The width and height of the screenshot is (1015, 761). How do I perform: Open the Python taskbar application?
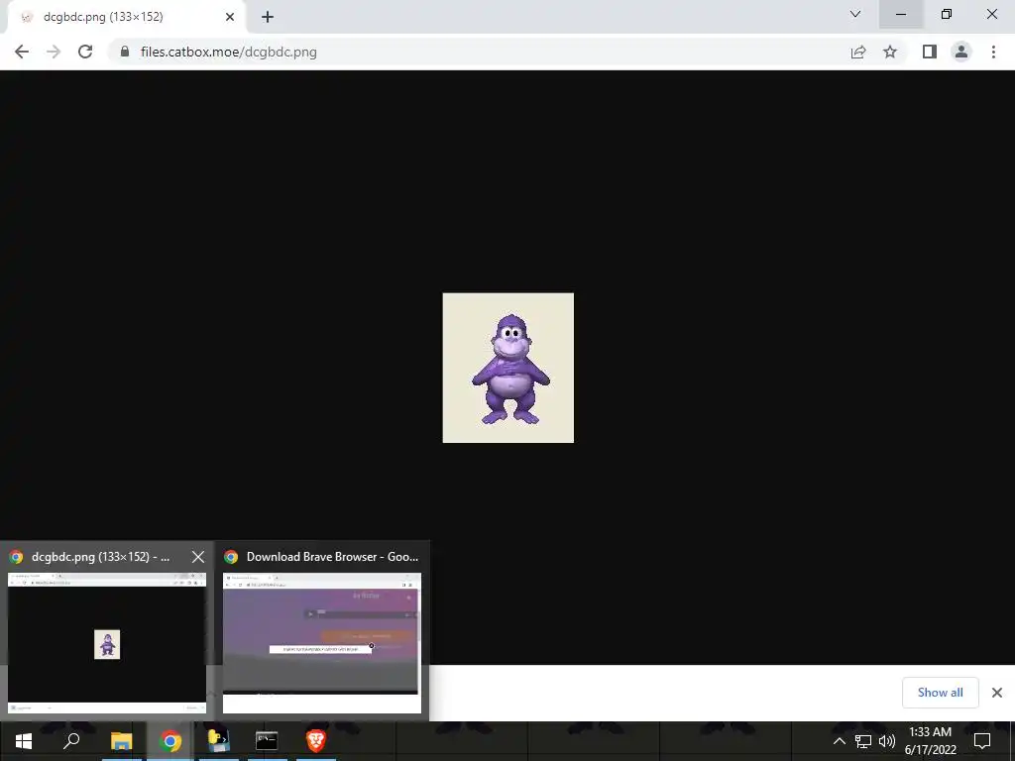(x=219, y=741)
